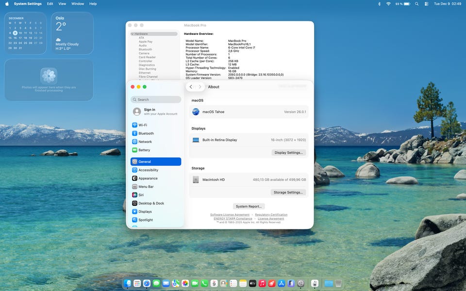Viewport: 466px width, 291px height.
Task: Go to Accessibility settings
Action: point(148,170)
